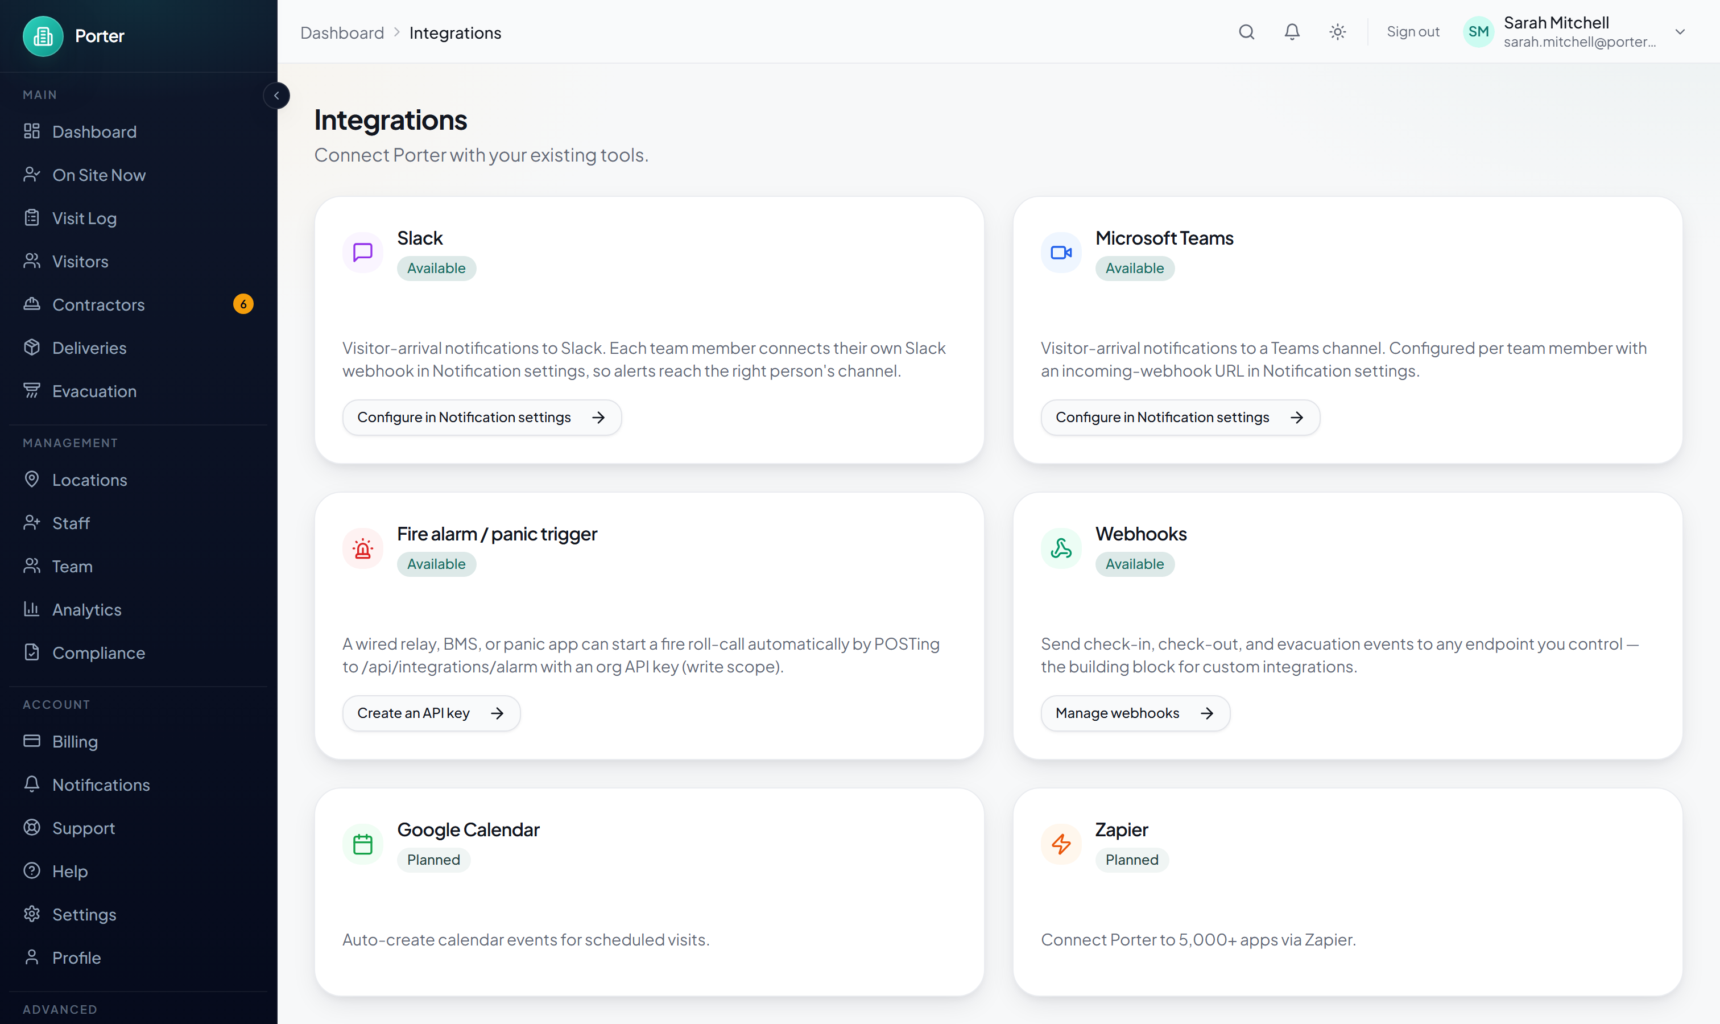Open Notifications in the sidebar

pyautogui.click(x=138, y=784)
